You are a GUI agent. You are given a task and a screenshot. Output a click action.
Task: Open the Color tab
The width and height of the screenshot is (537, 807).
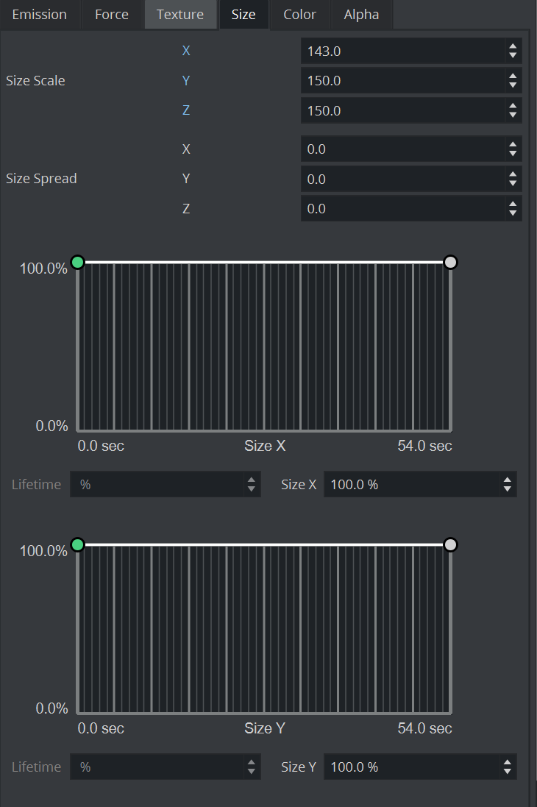tap(299, 15)
